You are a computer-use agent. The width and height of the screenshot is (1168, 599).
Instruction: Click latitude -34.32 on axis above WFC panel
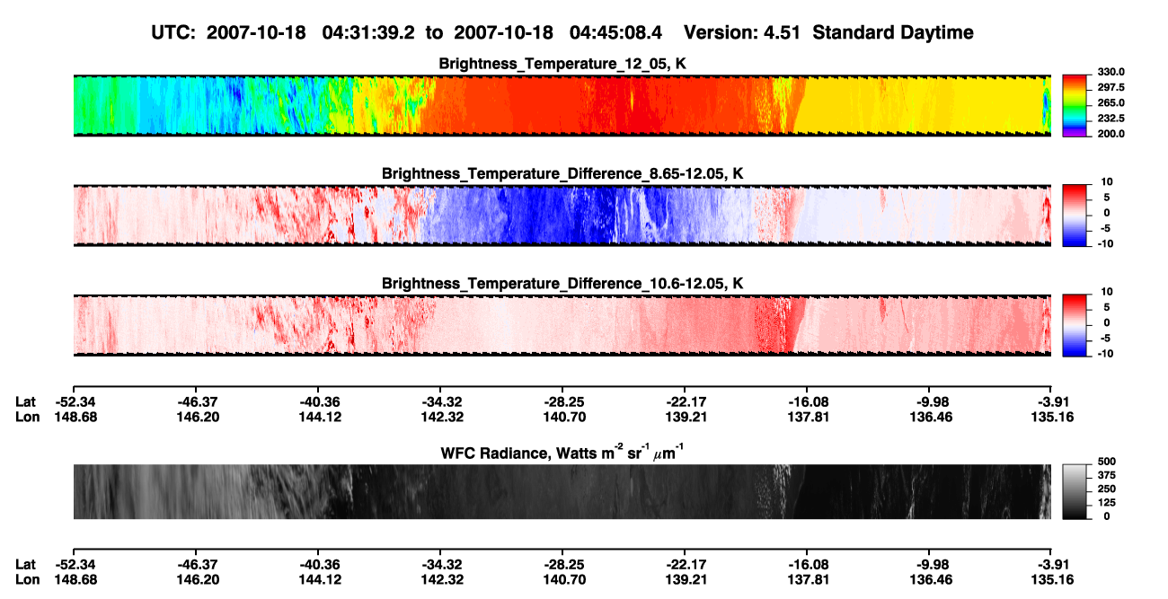pos(441,401)
